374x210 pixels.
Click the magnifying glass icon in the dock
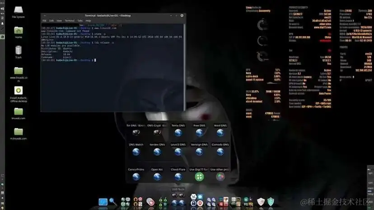113,202
